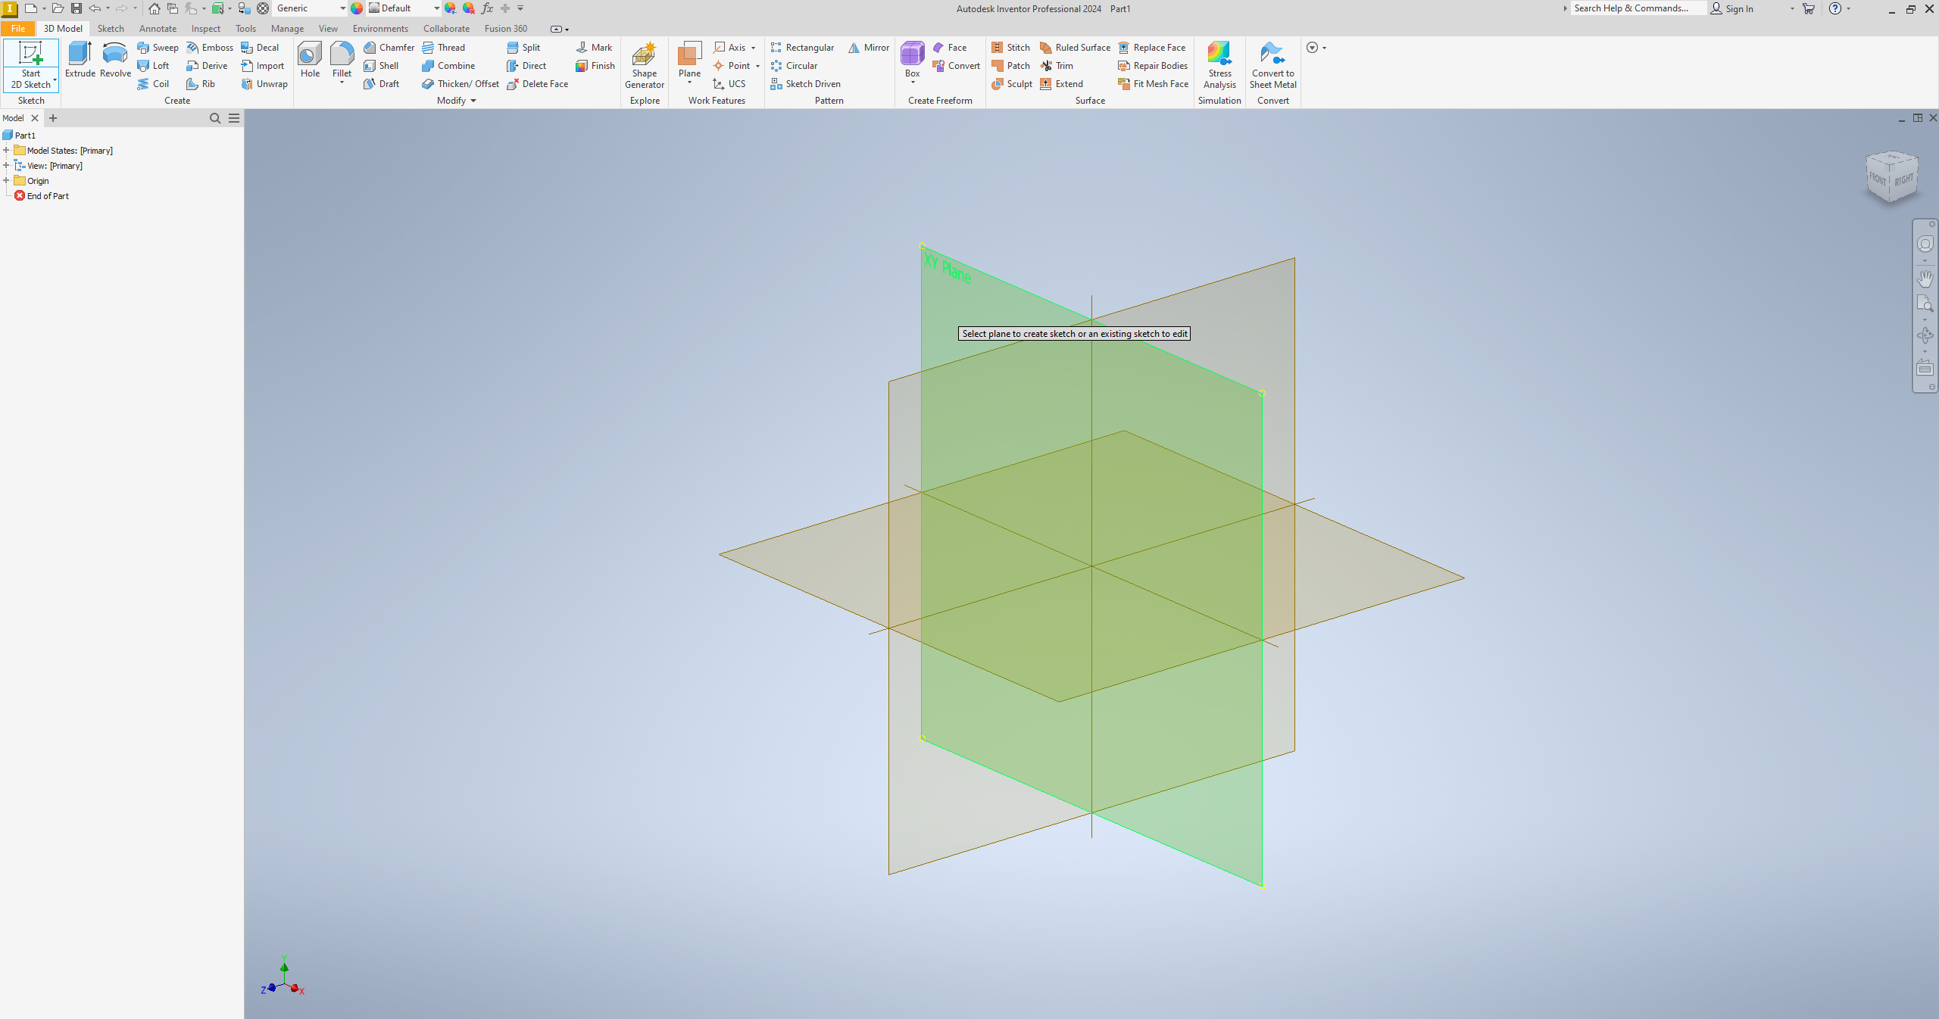Select the Emboss tool

tap(210, 47)
